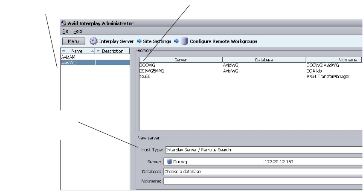The width and height of the screenshot is (363, 191).
Task: Click the DOCWG:AvidWG nickname cell
Action: click(322, 65)
